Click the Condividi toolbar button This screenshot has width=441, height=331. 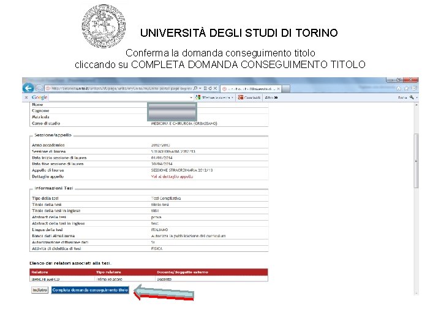249,97
